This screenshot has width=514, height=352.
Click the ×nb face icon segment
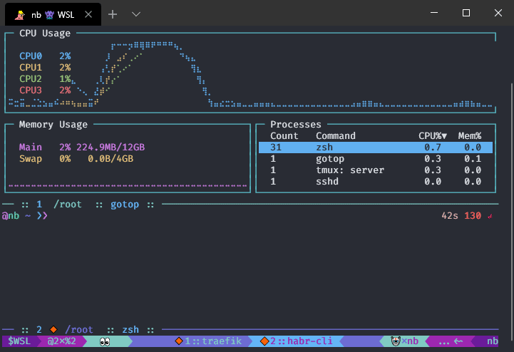pyautogui.click(x=405, y=341)
